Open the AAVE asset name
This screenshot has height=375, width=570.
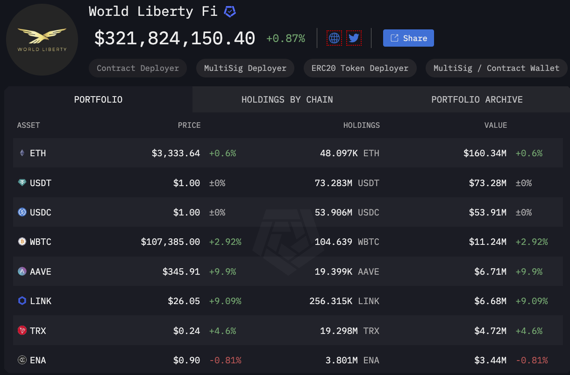[x=41, y=271]
